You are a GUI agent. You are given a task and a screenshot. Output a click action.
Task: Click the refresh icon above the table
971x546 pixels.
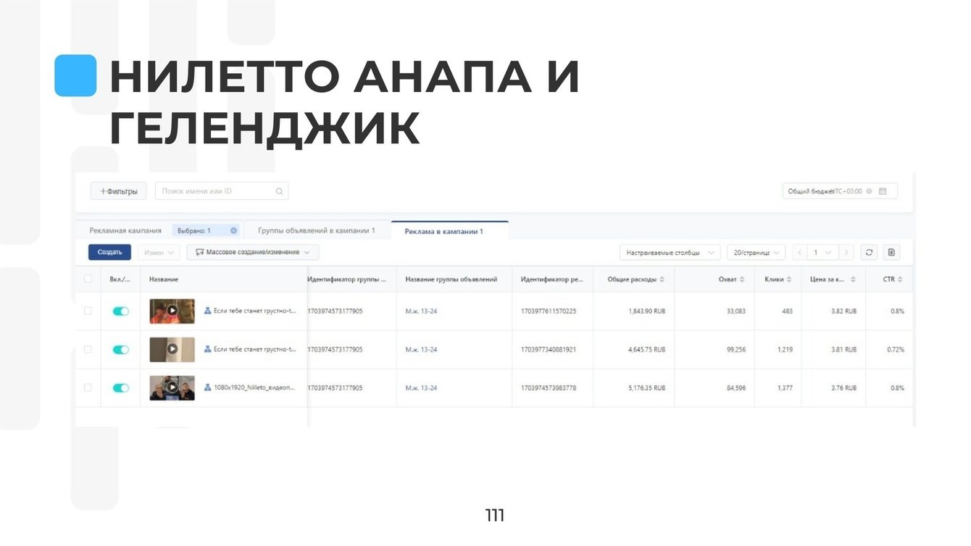(x=869, y=253)
